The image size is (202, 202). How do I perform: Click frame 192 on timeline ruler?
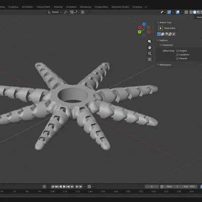point(141,191)
